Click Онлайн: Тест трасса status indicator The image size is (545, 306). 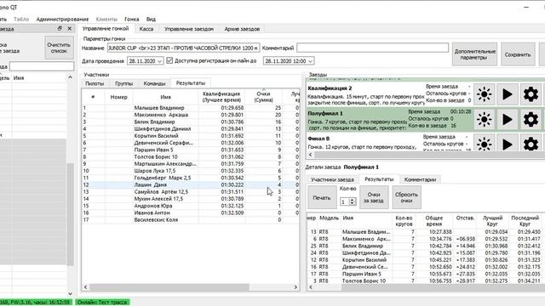(x=102, y=303)
